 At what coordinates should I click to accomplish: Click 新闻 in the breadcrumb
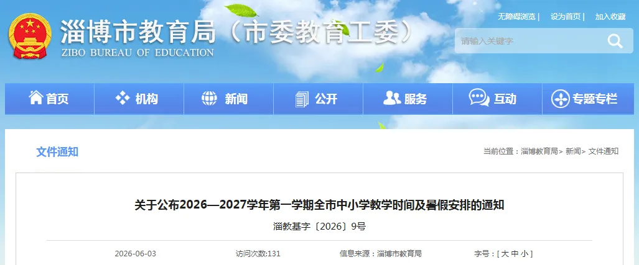pos(573,151)
